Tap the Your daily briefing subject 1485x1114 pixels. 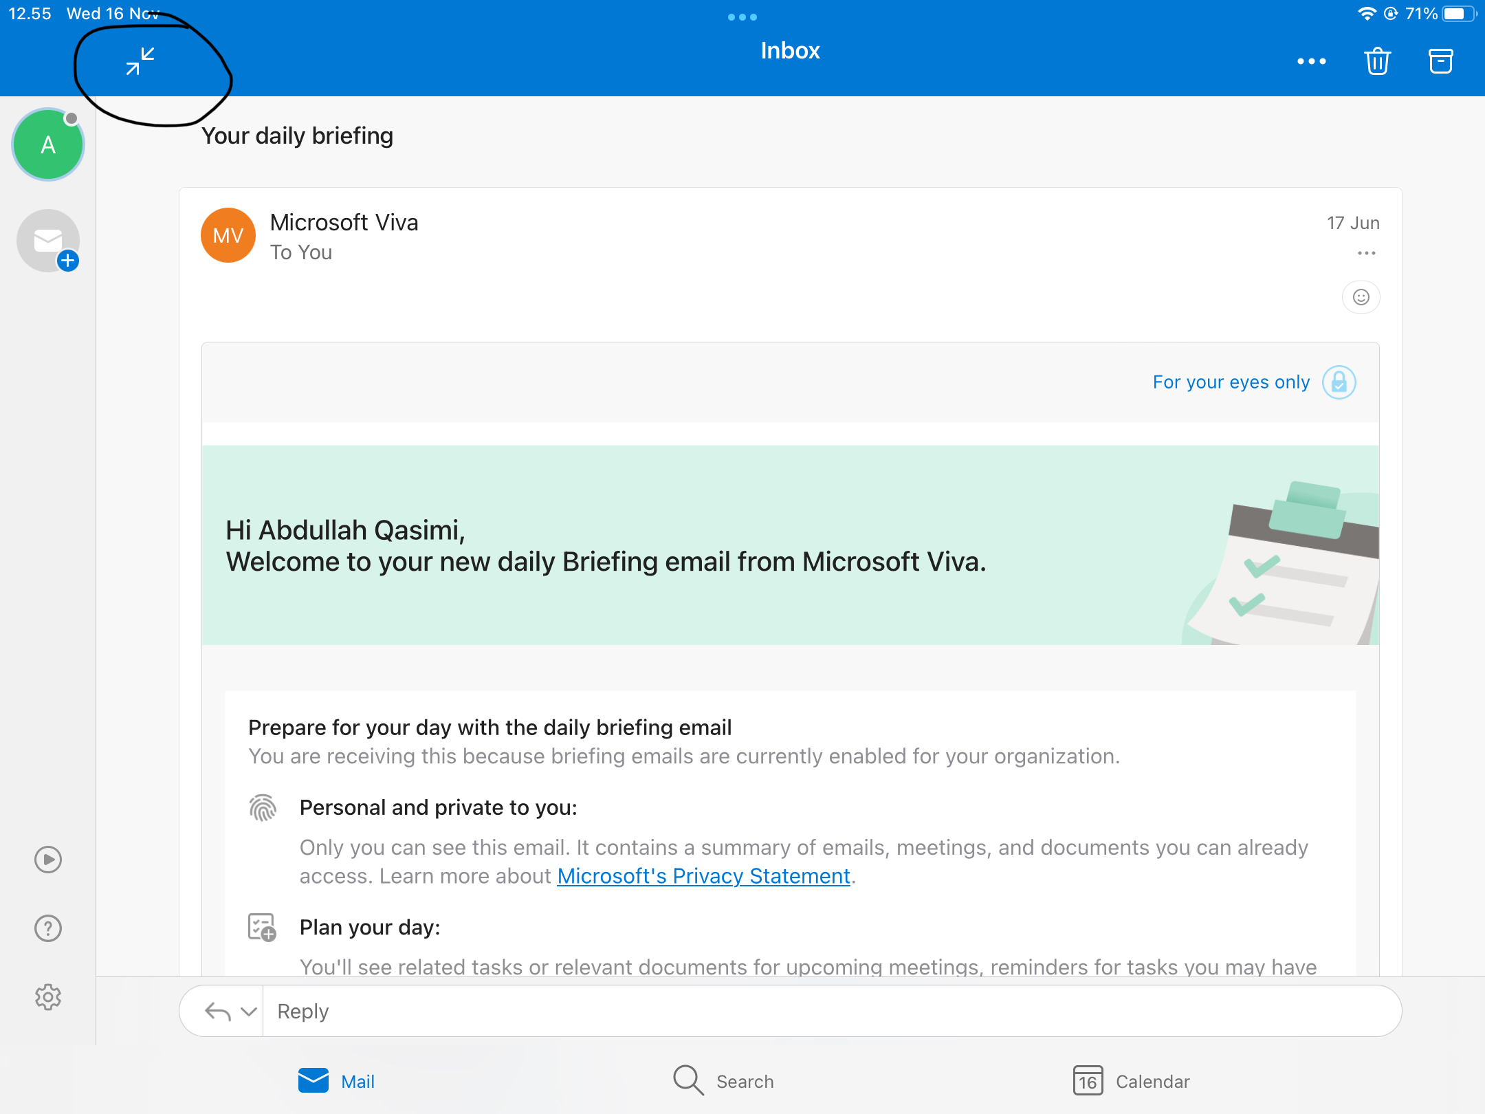297,136
